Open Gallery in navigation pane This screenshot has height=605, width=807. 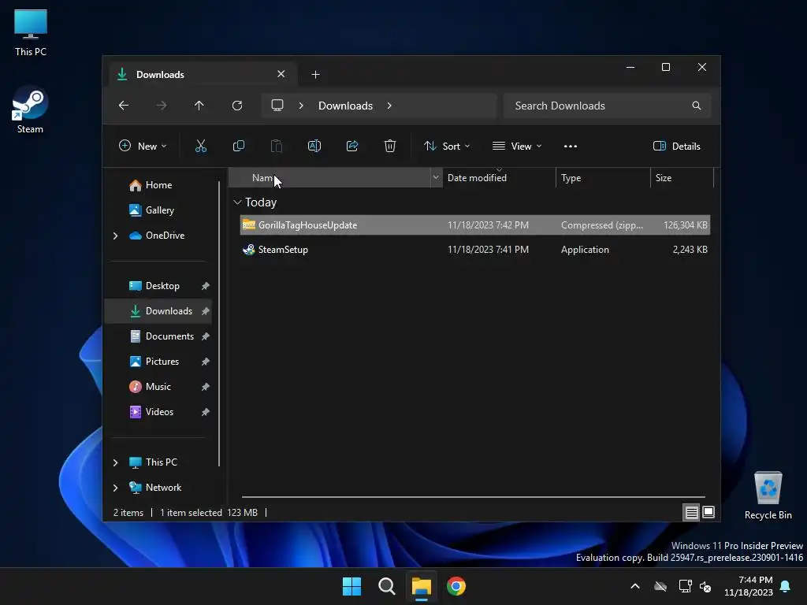[x=158, y=210]
